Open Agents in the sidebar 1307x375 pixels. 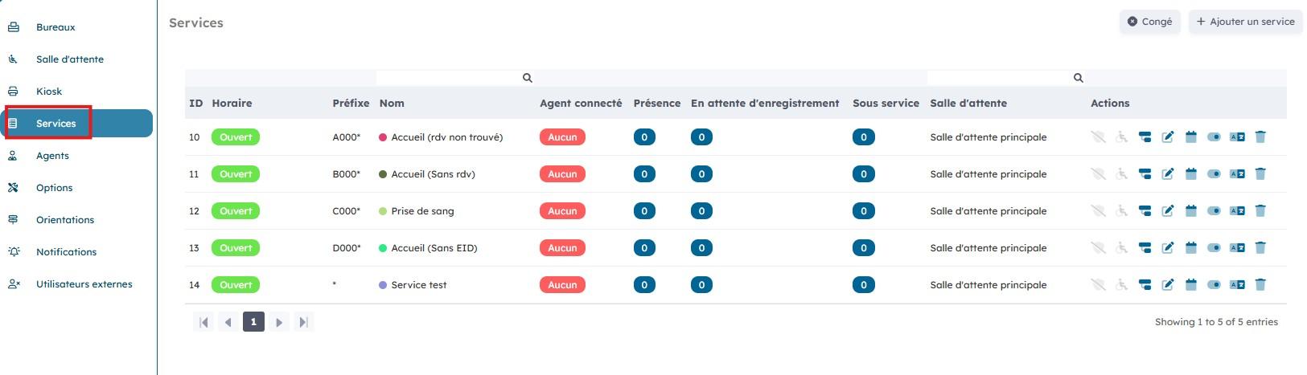[52, 156]
